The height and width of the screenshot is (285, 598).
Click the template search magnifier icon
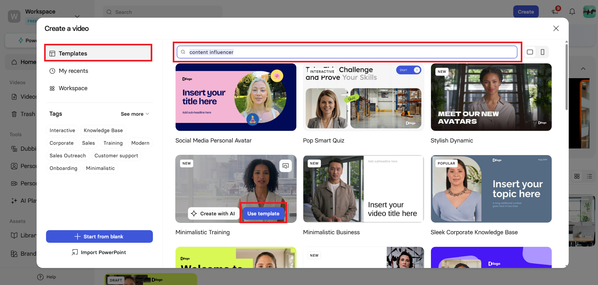183,52
